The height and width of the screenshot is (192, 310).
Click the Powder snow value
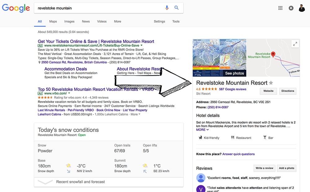pos(45,151)
